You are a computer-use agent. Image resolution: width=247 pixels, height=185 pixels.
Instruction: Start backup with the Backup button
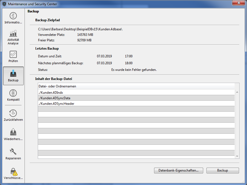[x=222, y=170]
